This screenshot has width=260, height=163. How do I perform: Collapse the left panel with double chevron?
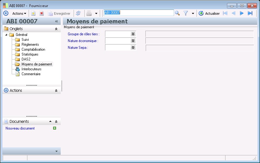(56, 21)
